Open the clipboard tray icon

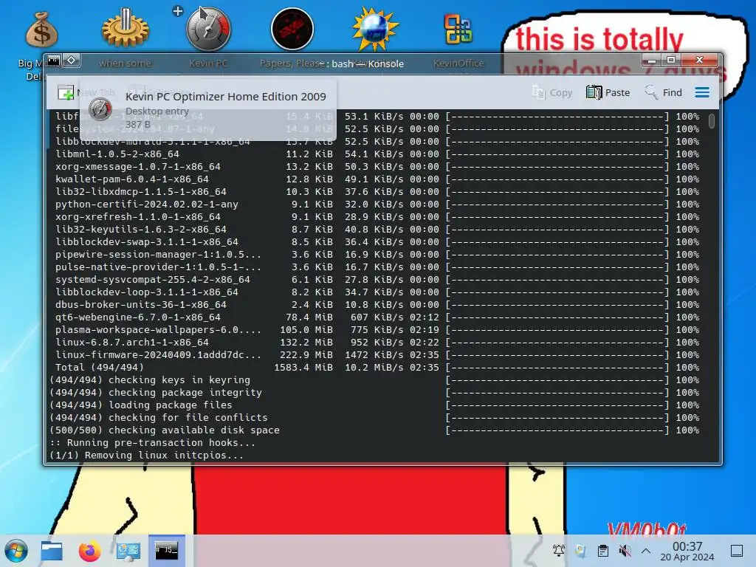(x=602, y=551)
